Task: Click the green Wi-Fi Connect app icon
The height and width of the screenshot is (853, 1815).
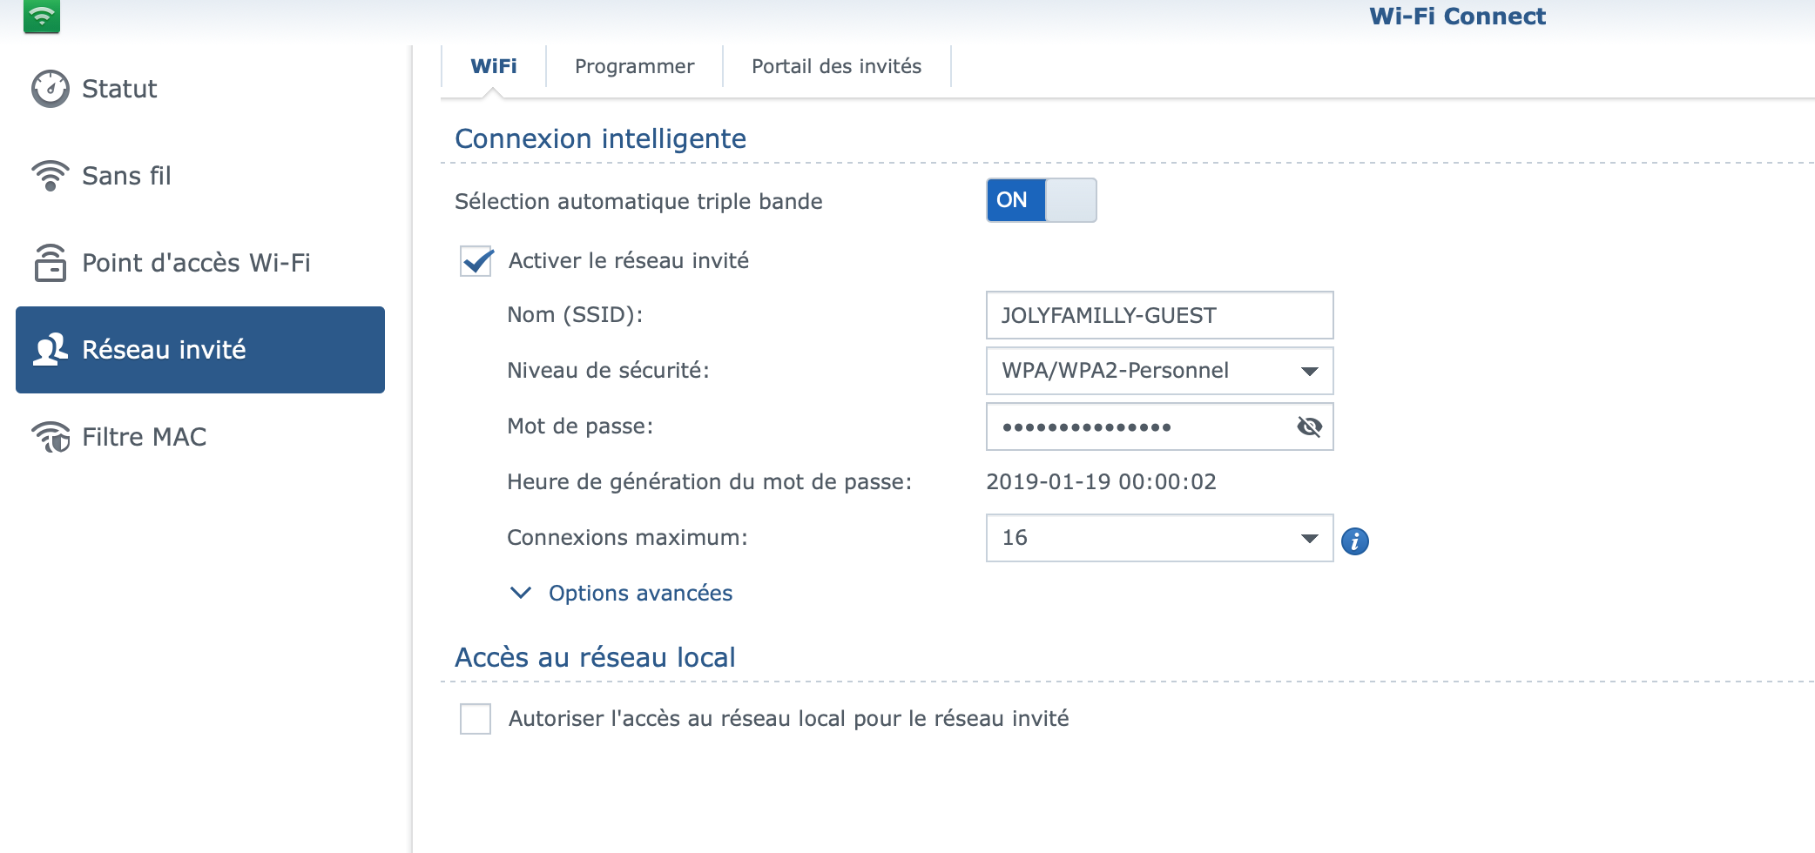Action: point(42,16)
